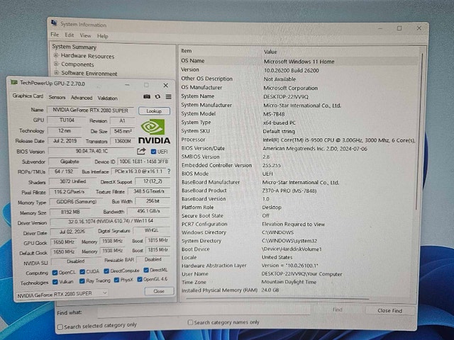Expand the Components tree node
This screenshot has height=340, width=454.
[x=56, y=64]
